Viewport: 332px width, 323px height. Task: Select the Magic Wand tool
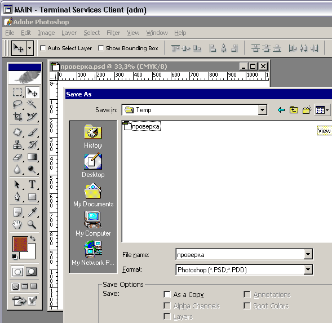[32, 104]
